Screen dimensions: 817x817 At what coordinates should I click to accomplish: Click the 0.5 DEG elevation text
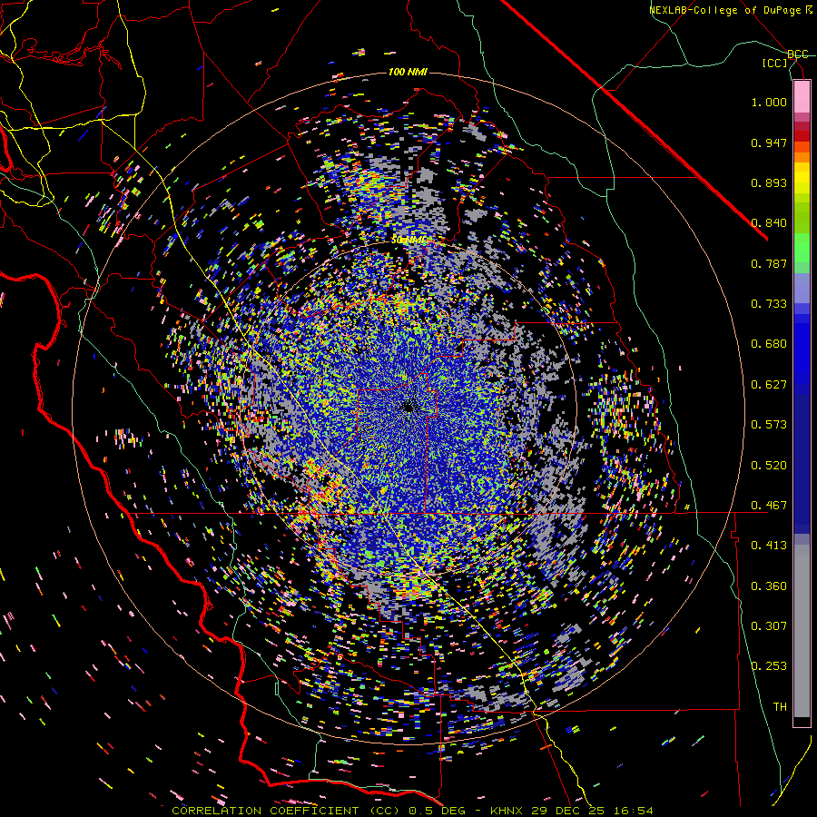(x=436, y=811)
